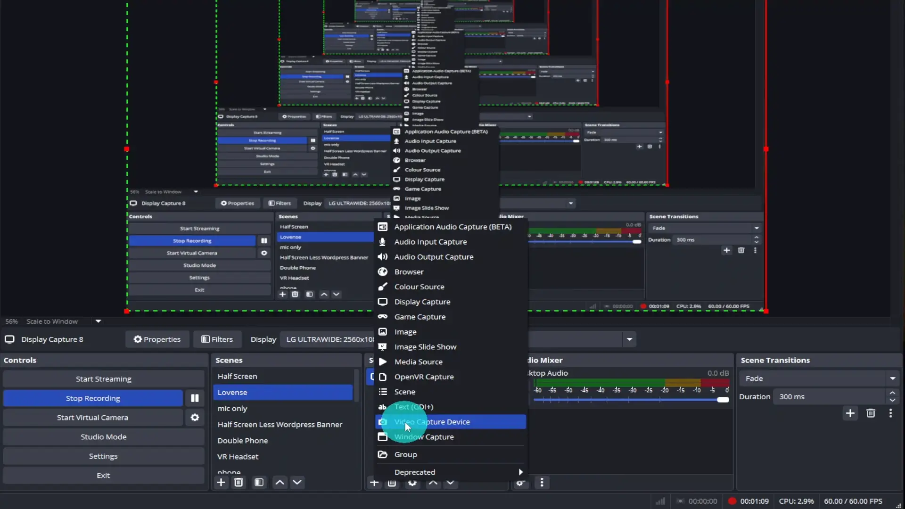Choose Image from the source menu
This screenshot has width=905, height=509.
(x=451, y=332)
